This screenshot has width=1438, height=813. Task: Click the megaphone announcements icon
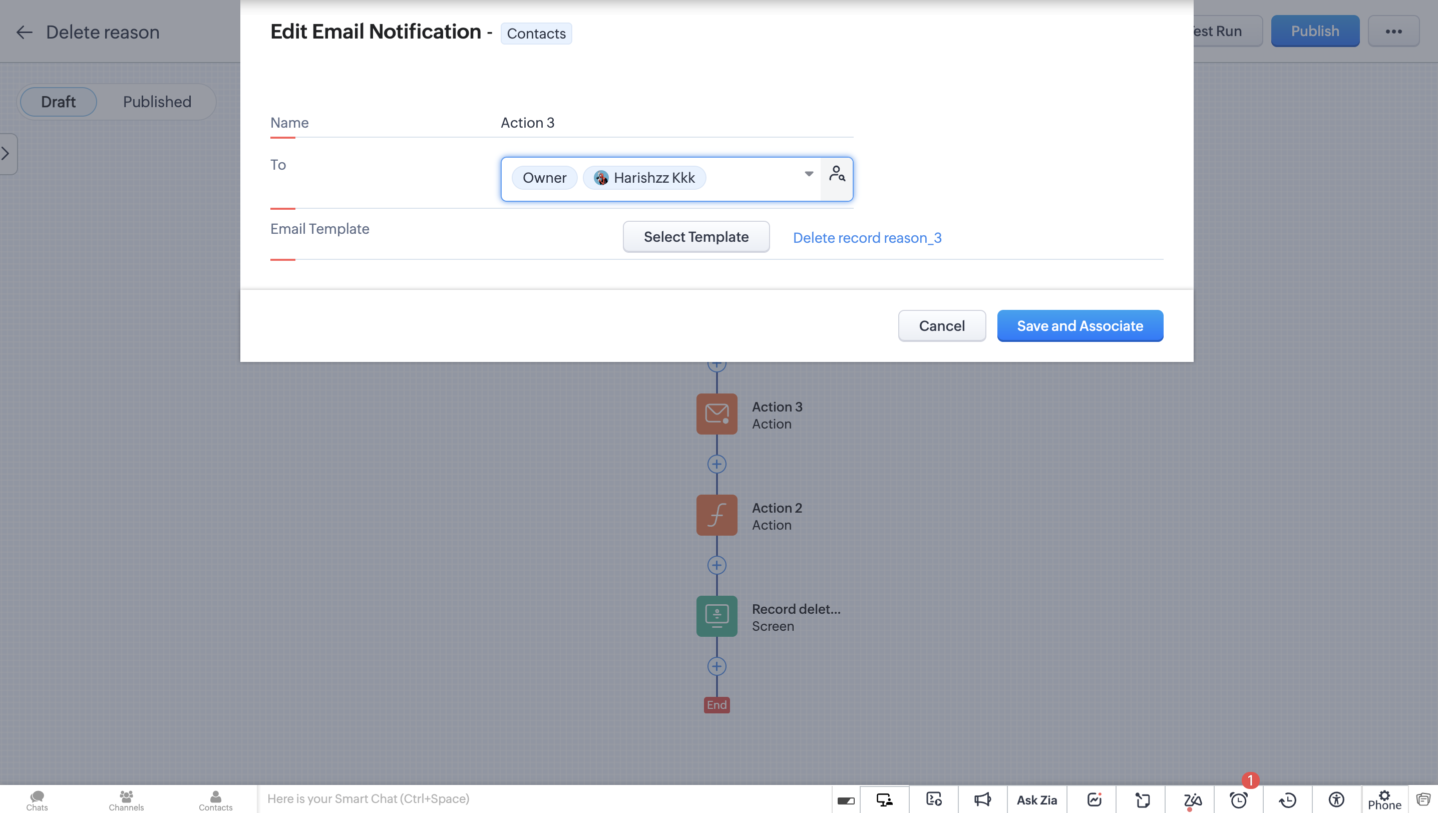coord(982,799)
